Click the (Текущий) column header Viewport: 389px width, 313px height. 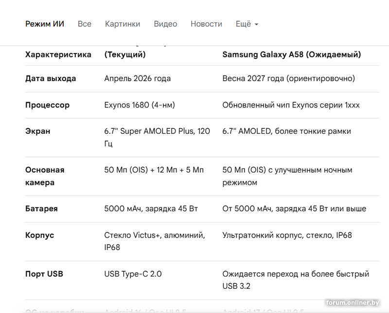(125, 54)
